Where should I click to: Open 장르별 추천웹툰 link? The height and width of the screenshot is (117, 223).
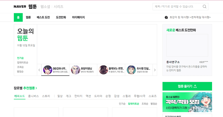coord(25,88)
